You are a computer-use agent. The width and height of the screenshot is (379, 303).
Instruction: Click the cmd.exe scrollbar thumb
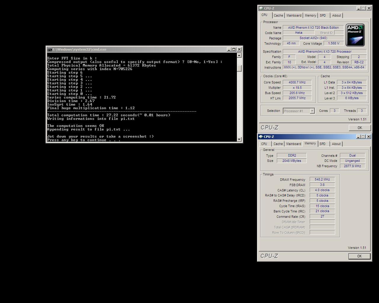[239, 68]
